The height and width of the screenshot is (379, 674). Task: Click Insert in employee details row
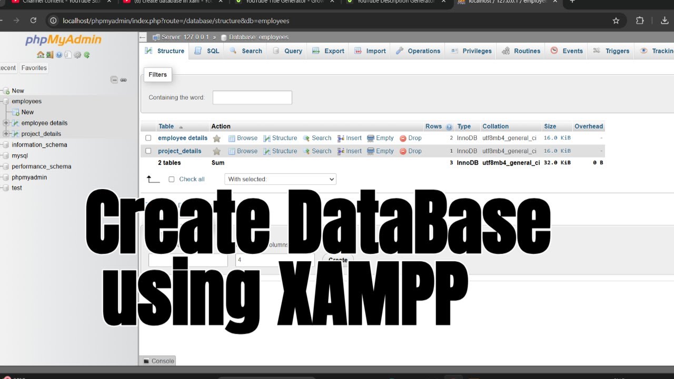click(x=349, y=138)
